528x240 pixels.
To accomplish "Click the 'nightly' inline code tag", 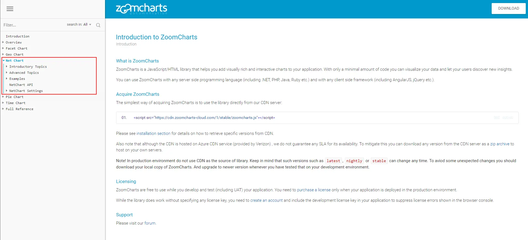I will point(354,161).
